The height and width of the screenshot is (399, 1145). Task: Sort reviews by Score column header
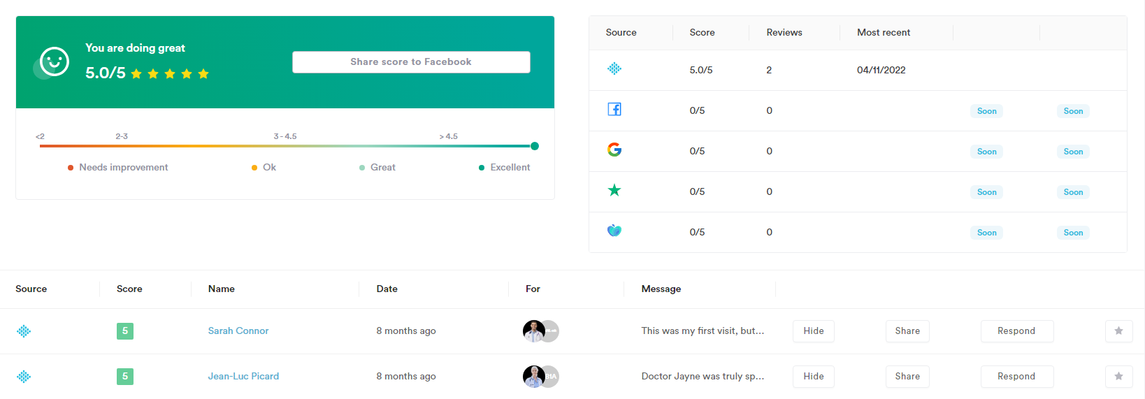tap(129, 289)
